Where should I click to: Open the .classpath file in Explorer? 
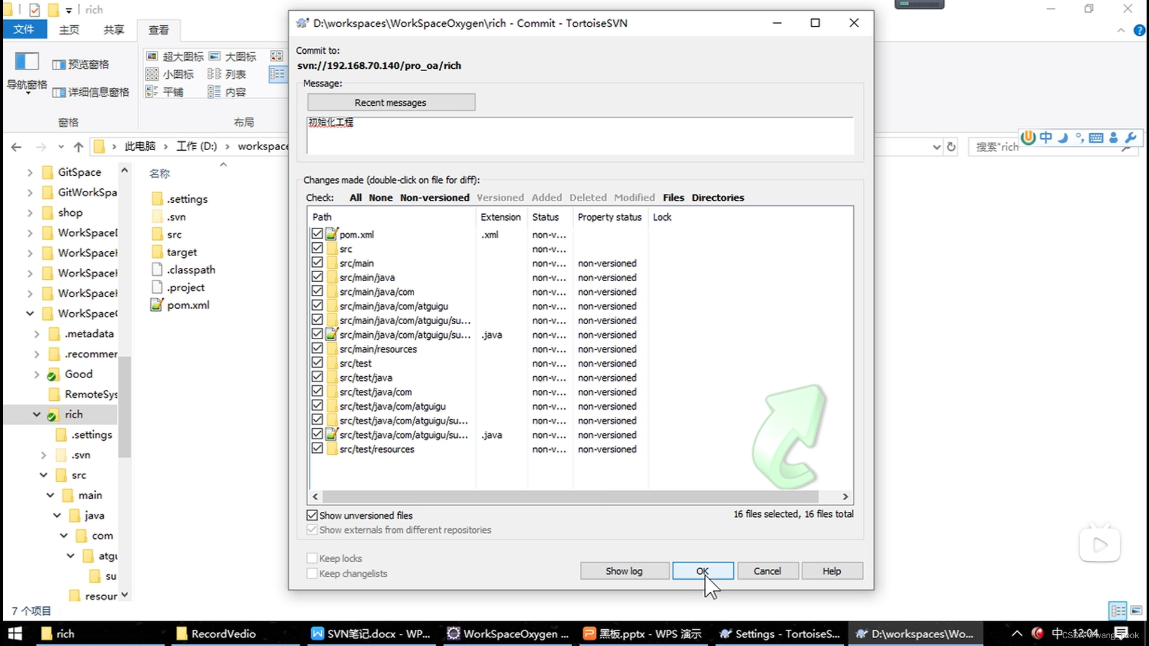click(x=183, y=270)
